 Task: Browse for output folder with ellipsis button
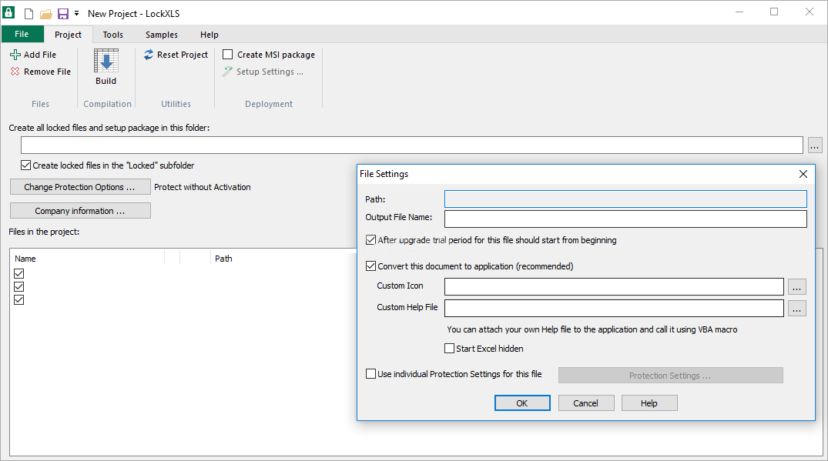click(815, 145)
